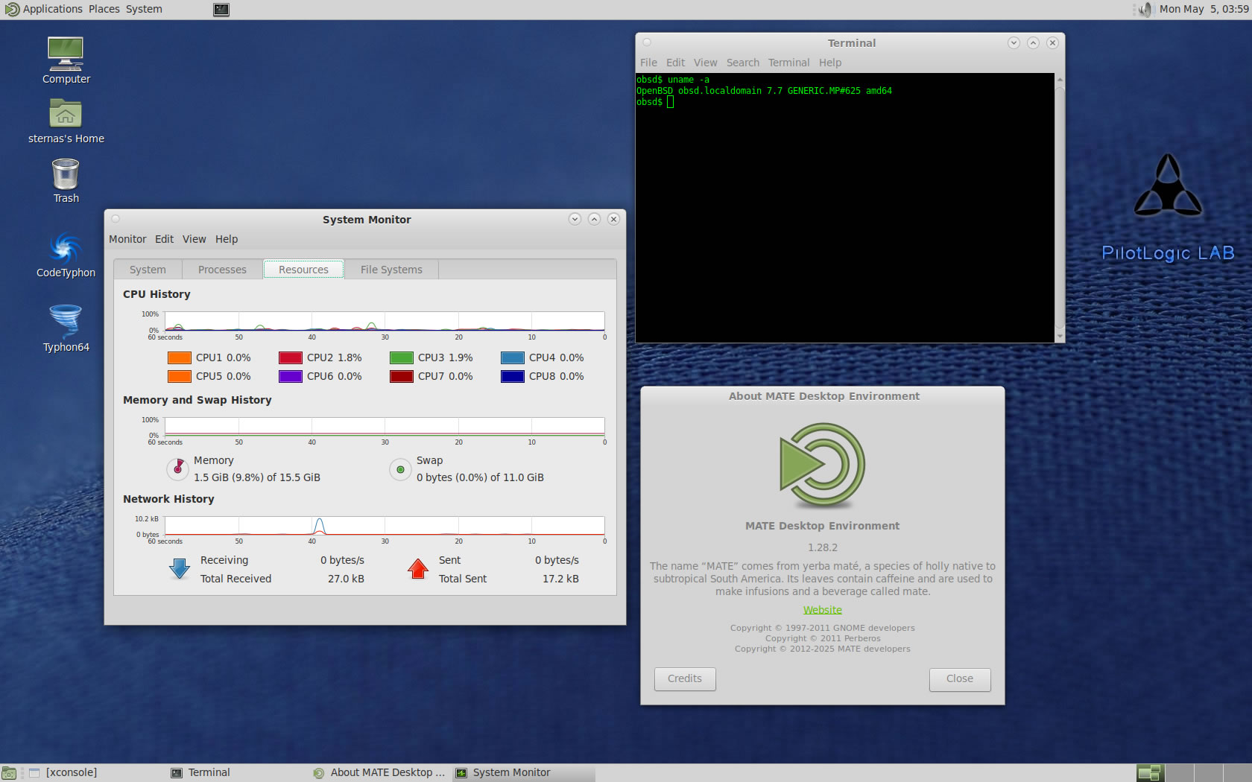Viewport: 1252px width, 782px height.
Task: Click the MATE logo beside Applications menu
Action: [x=12, y=10]
